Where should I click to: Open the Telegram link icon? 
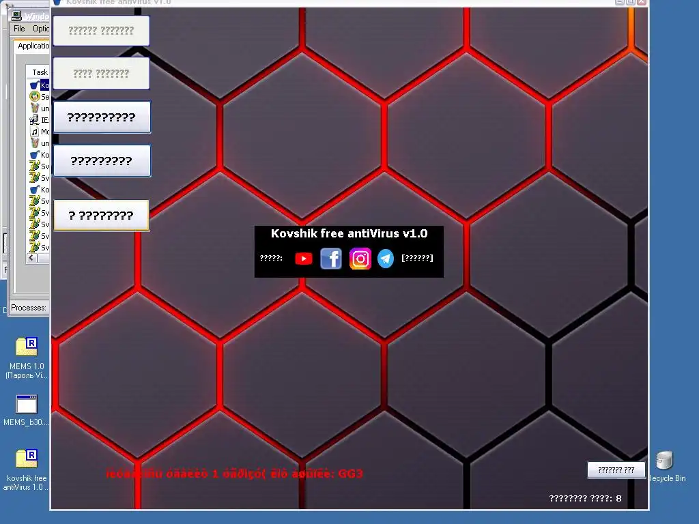(x=386, y=259)
